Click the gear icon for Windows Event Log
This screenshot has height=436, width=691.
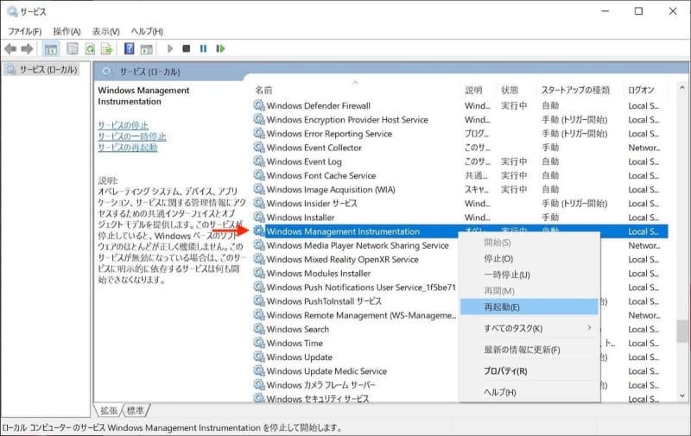(x=259, y=161)
